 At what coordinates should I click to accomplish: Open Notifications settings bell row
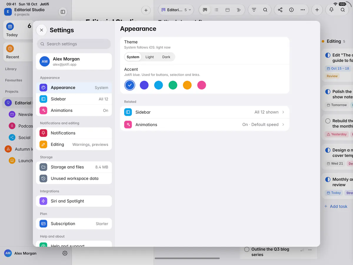pos(74,133)
